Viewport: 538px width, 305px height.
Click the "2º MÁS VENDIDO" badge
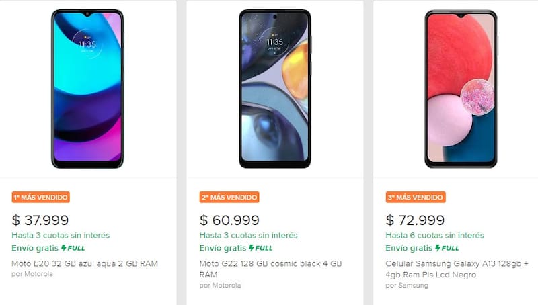tap(229, 198)
